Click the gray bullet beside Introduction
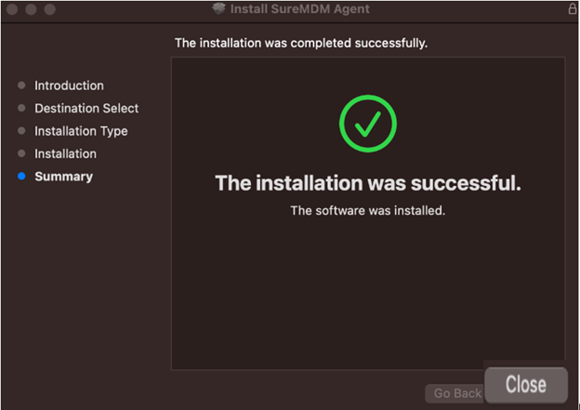The width and height of the screenshot is (580, 410). pyautogui.click(x=21, y=86)
